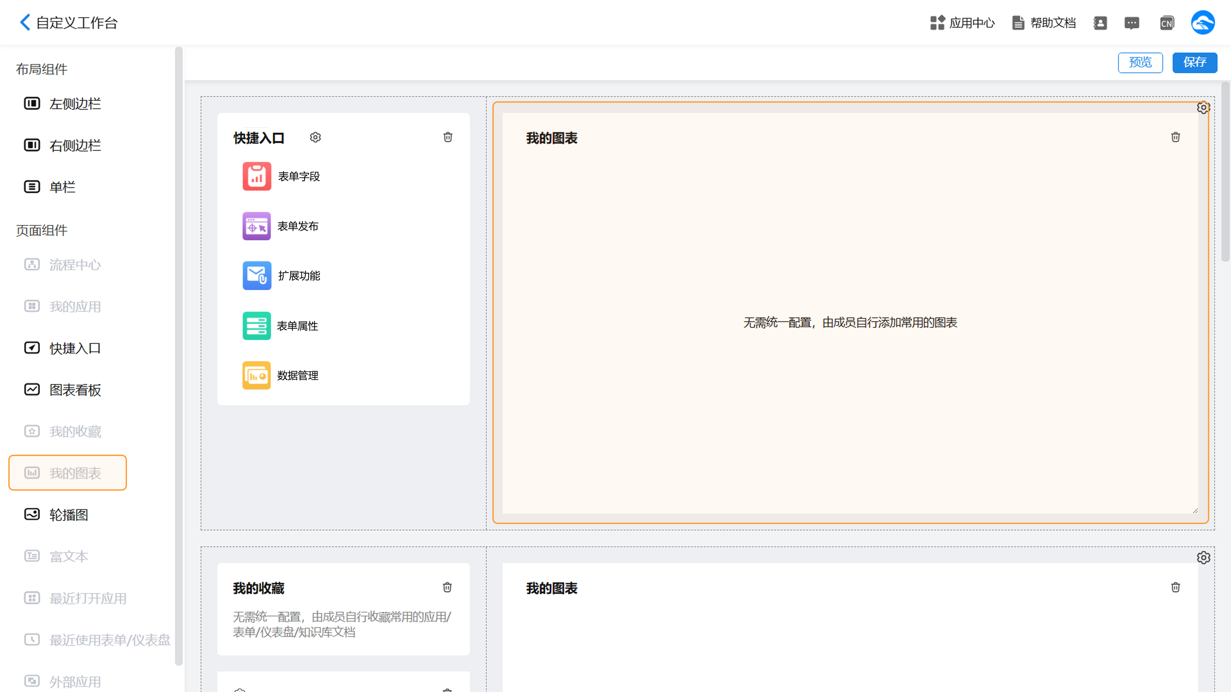This screenshot has width=1231, height=692.
Task: Add the 图表看板 chart board component
Action: (62, 390)
